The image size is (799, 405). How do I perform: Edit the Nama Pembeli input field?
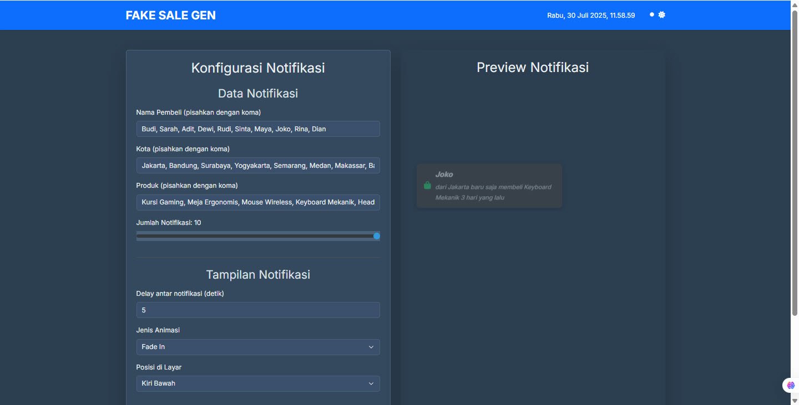pos(258,129)
